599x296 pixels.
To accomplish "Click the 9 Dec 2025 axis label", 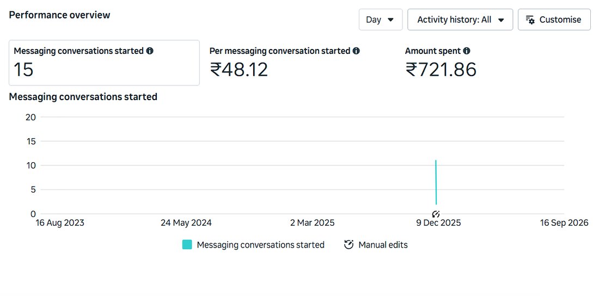I will (x=438, y=223).
